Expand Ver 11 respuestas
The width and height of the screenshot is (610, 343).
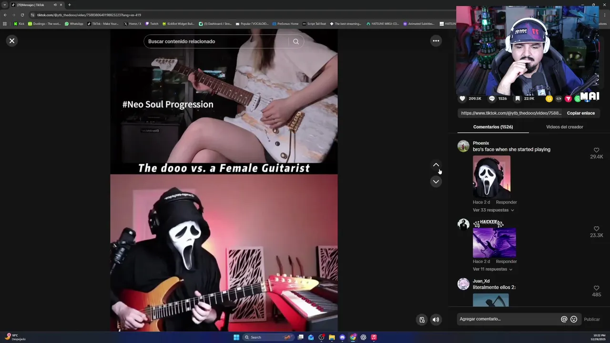(x=492, y=269)
